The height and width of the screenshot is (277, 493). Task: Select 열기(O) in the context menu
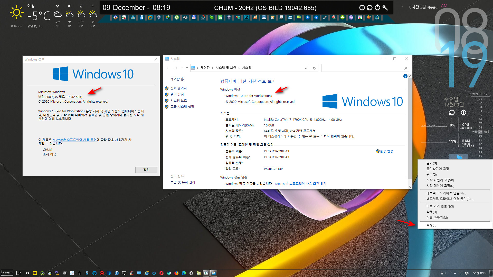point(455,163)
